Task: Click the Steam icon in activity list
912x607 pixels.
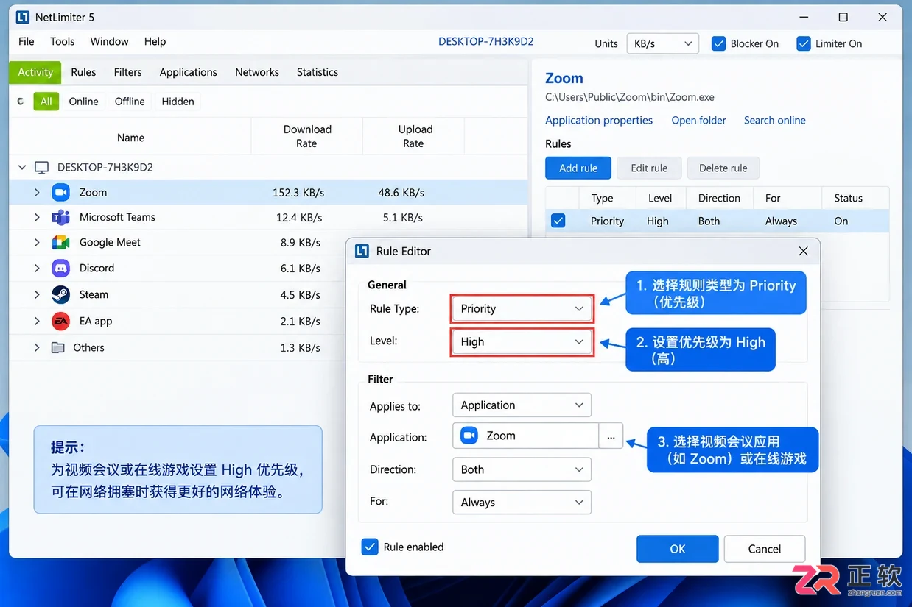Action: (x=60, y=295)
